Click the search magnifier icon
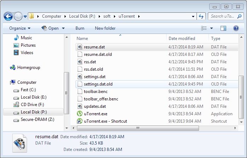Image resolution: width=247 pixels, height=158 pixels. [x=240, y=16]
